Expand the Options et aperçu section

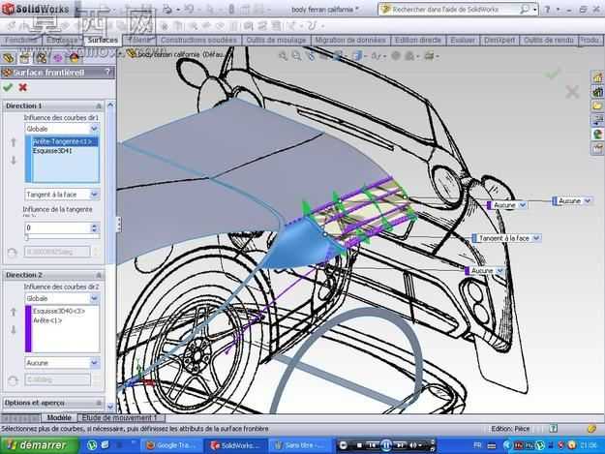pyautogui.click(x=99, y=403)
